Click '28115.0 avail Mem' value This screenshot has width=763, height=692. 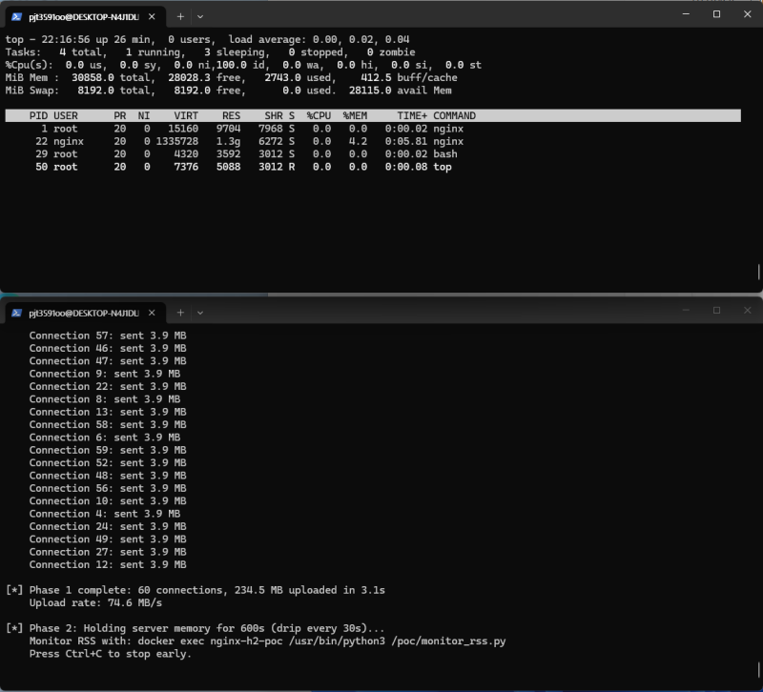[x=400, y=91]
